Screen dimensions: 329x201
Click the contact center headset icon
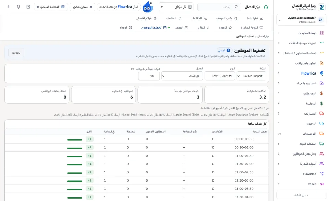[266, 7]
